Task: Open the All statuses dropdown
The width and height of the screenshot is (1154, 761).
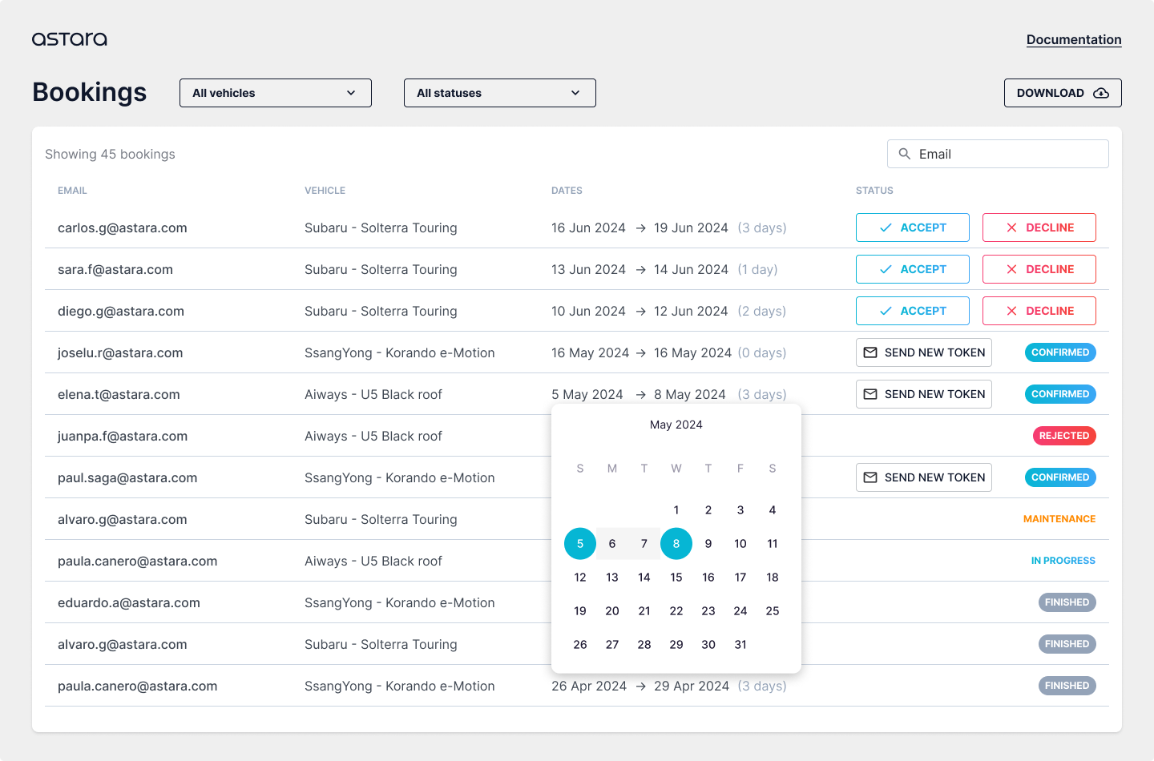Action: [x=500, y=93]
